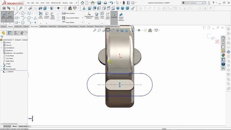Viewport: 231px width, 130px height.
Task: Click the Offset Entities tool
Action: 52,16
